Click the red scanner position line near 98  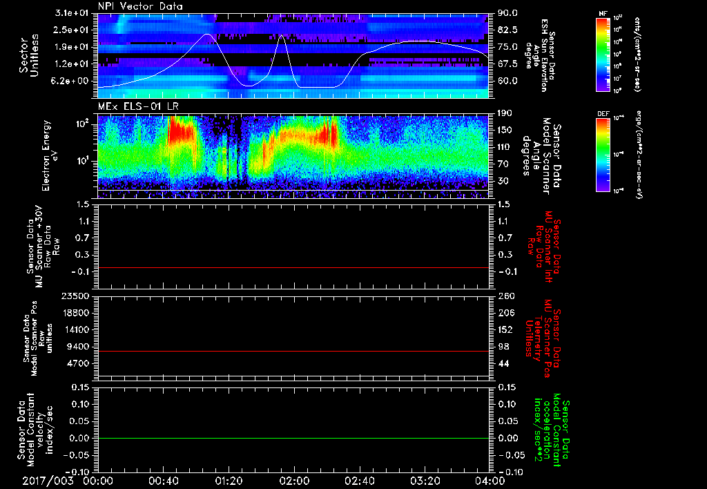(x=293, y=351)
